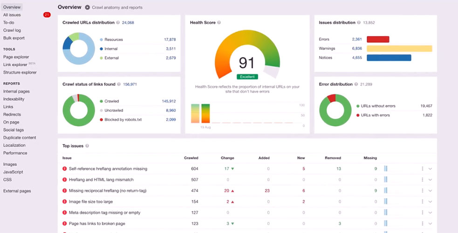Click the blue Notices bar in Issues distribution
Image resolution: width=458 pixels, height=233 pixels.
pyautogui.click(x=389, y=57)
